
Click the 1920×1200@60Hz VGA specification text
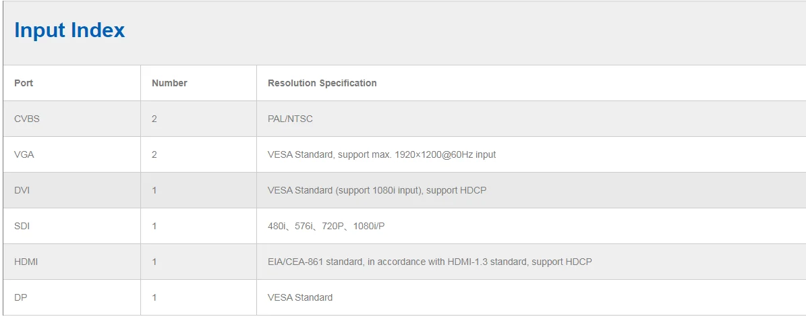(x=381, y=154)
